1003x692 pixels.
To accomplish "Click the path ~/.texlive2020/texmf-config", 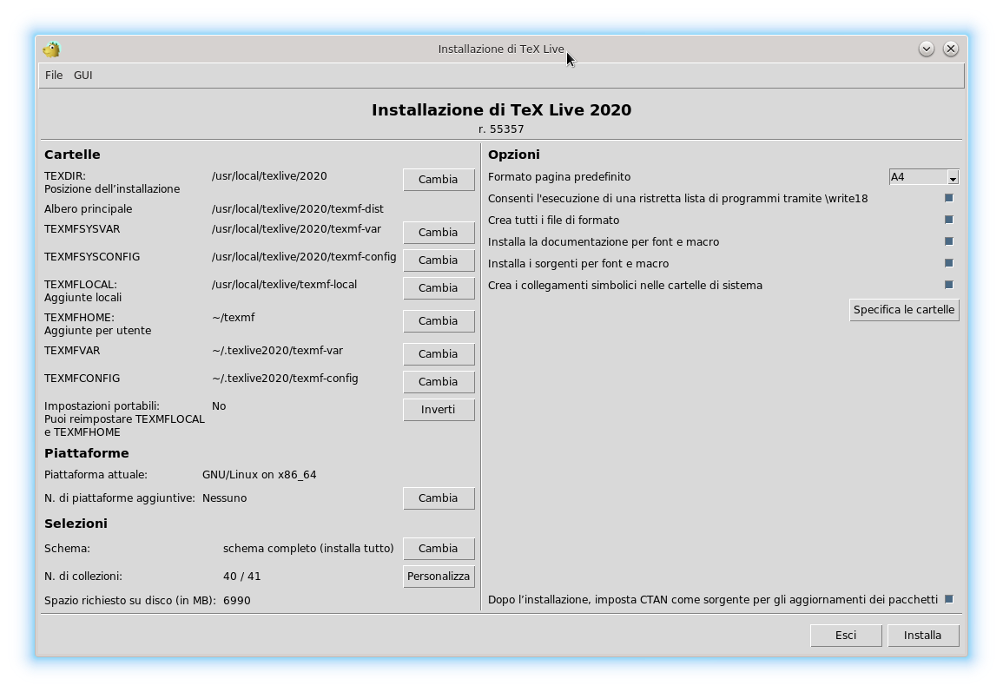I will click(x=285, y=379).
